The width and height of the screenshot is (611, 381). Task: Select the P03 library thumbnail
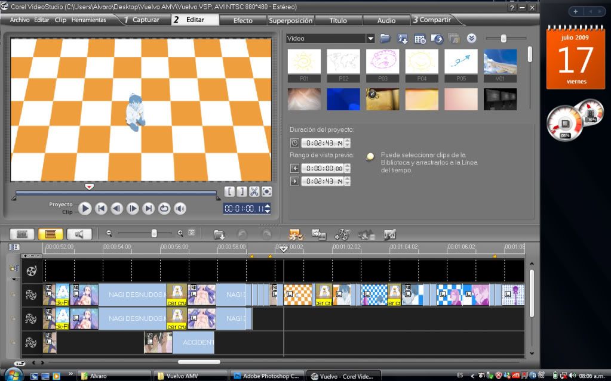click(x=383, y=66)
